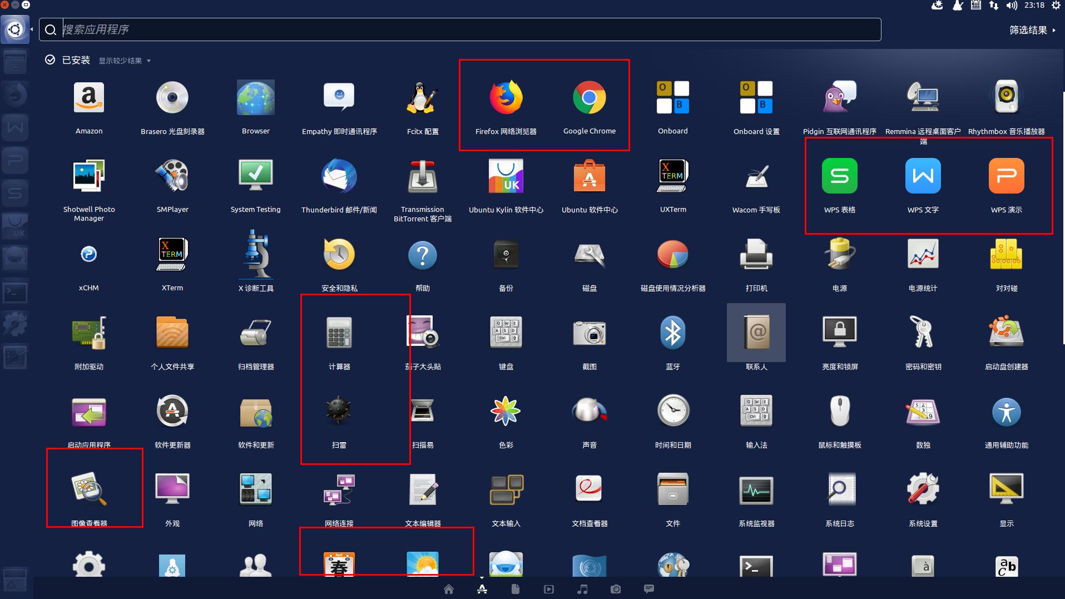Show the 23:18 clock calendar menu
This screenshot has height=599, width=1065.
1034,6
